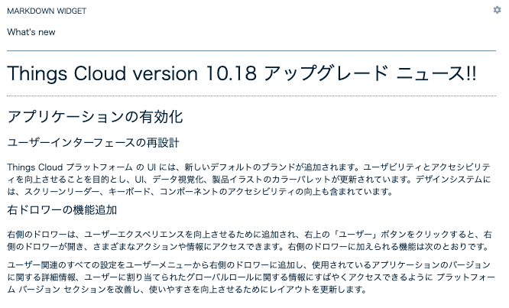This screenshot has width=509, height=308.
Task: Click the dotted divider below the main heading
Action: 251,96
